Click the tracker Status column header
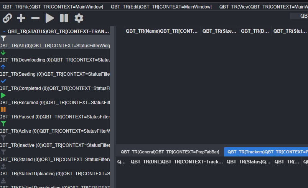Viewport: 308px width, 188px height. 249,162
